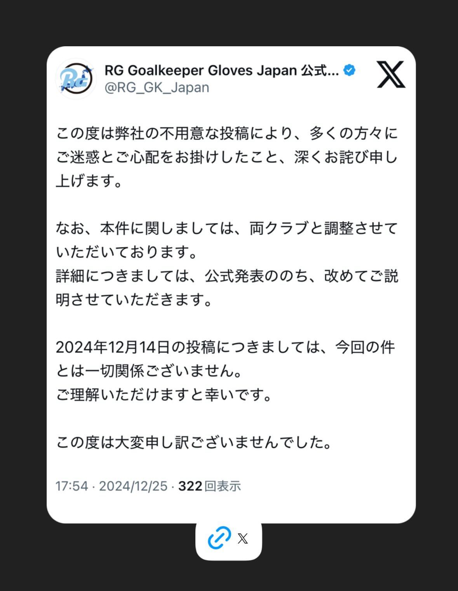Open the RG round profile avatar

pos(76,79)
